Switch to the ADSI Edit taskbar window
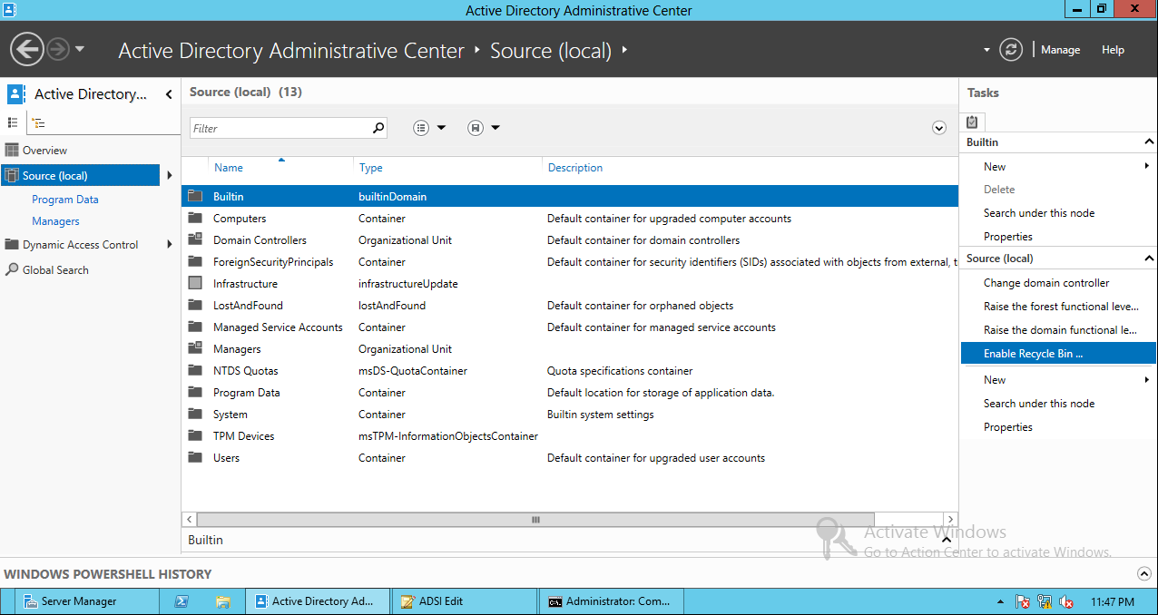The image size is (1158, 615). pos(464,600)
